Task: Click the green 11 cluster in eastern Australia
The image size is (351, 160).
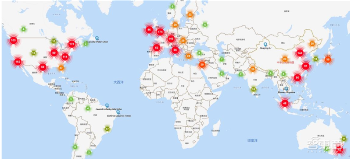Action: (x=344, y=139)
